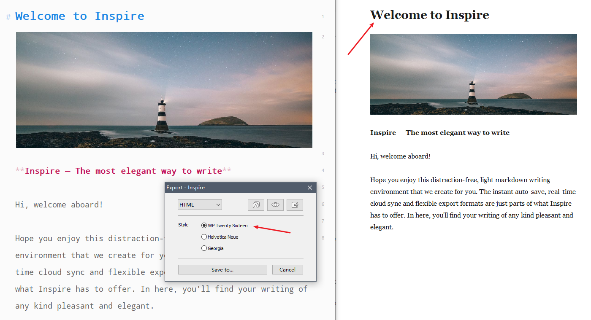Click the open-in export arrow icon
The width and height of the screenshot is (591, 320).
(x=295, y=205)
